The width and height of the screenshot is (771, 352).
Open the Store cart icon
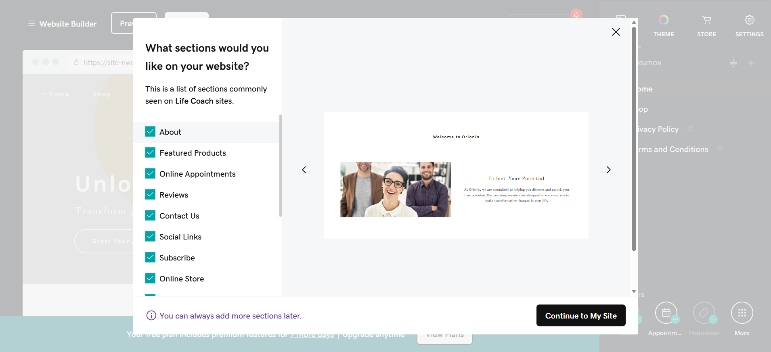coord(706,20)
